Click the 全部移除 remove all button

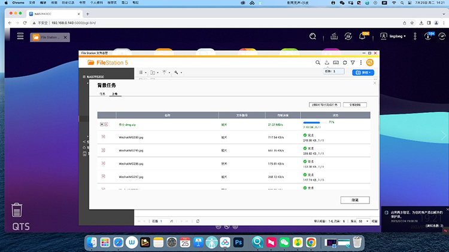(354, 105)
